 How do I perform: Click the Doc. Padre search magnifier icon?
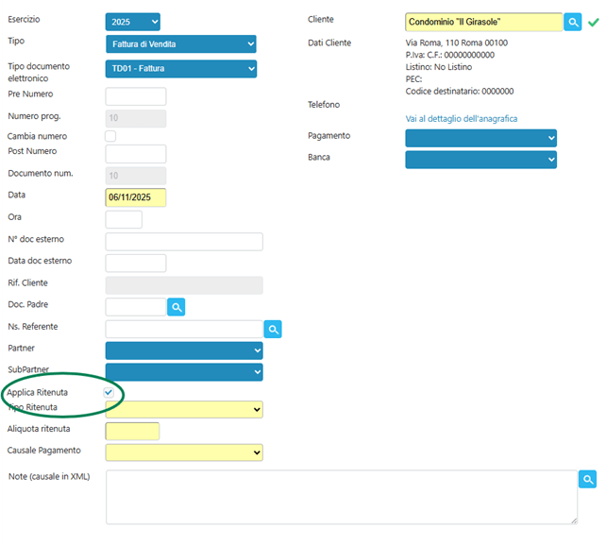(177, 306)
